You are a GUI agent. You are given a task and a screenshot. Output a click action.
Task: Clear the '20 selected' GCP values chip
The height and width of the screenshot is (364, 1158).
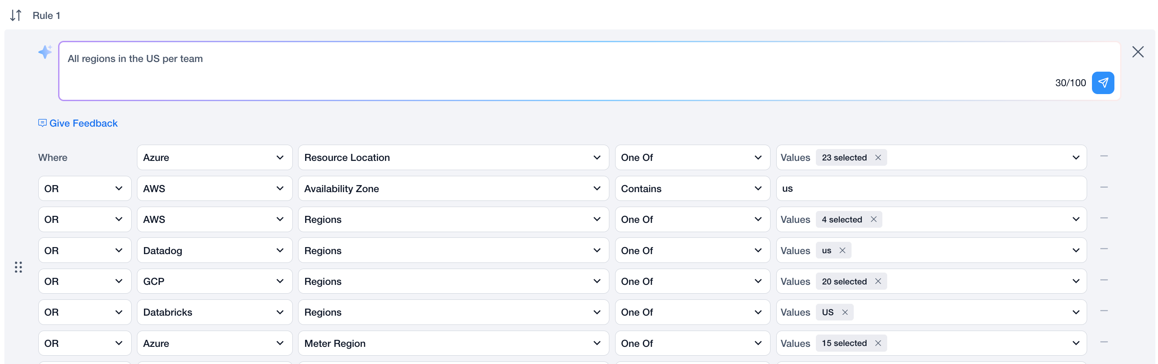point(878,281)
